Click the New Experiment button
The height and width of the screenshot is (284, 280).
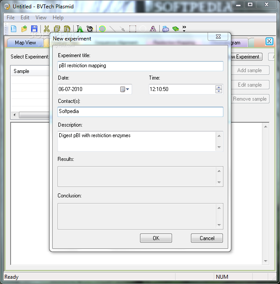tap(247, 57)
